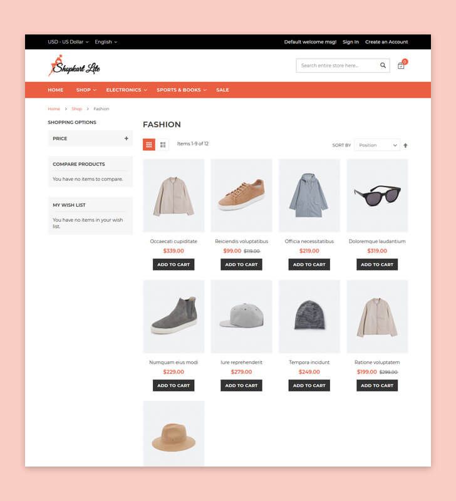Click the Sign In link
Screen dimensions: 456x501
[x=351, y=42]
